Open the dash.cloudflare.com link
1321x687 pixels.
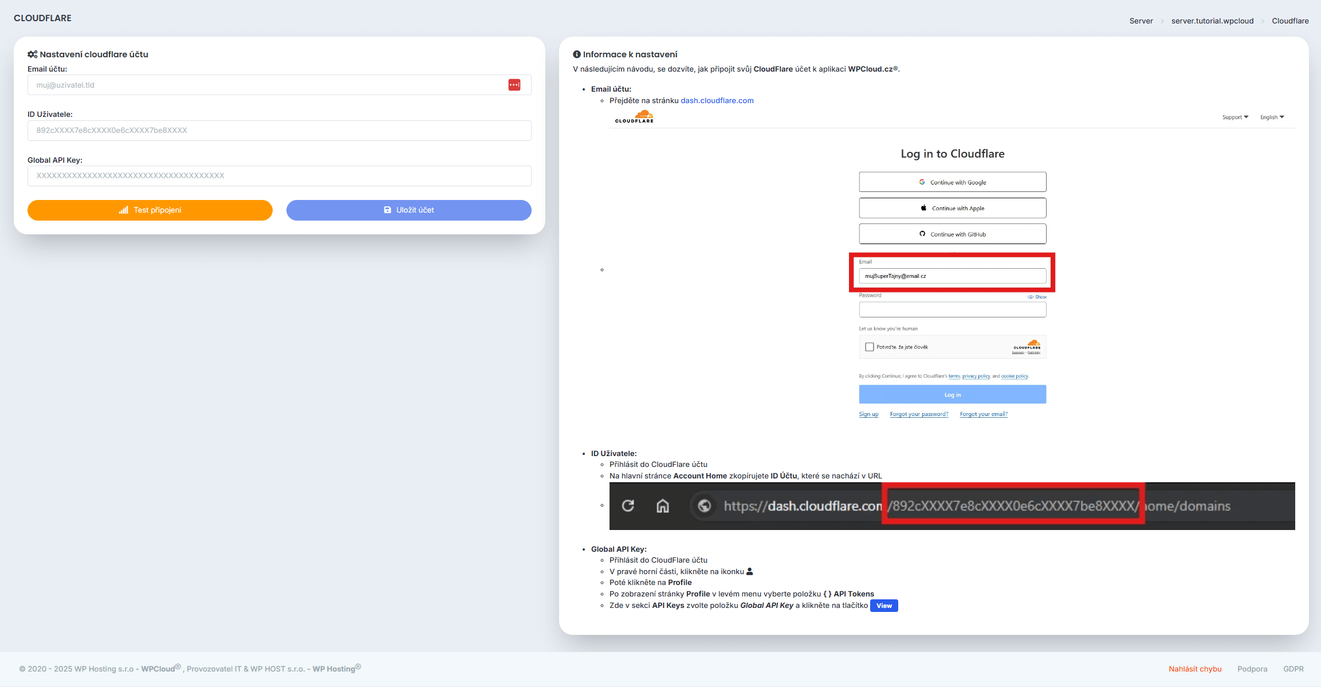pyautogui.click(x=717, y=100)
